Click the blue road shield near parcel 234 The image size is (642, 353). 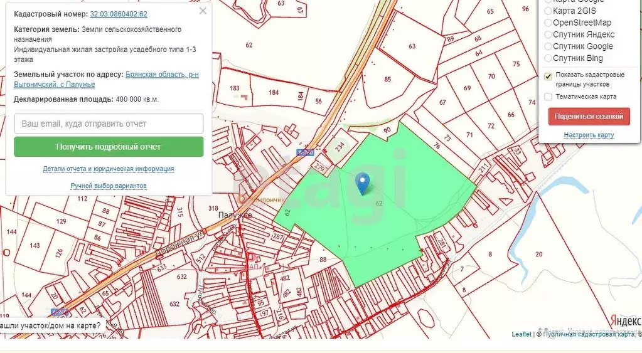tap(306, 152)
